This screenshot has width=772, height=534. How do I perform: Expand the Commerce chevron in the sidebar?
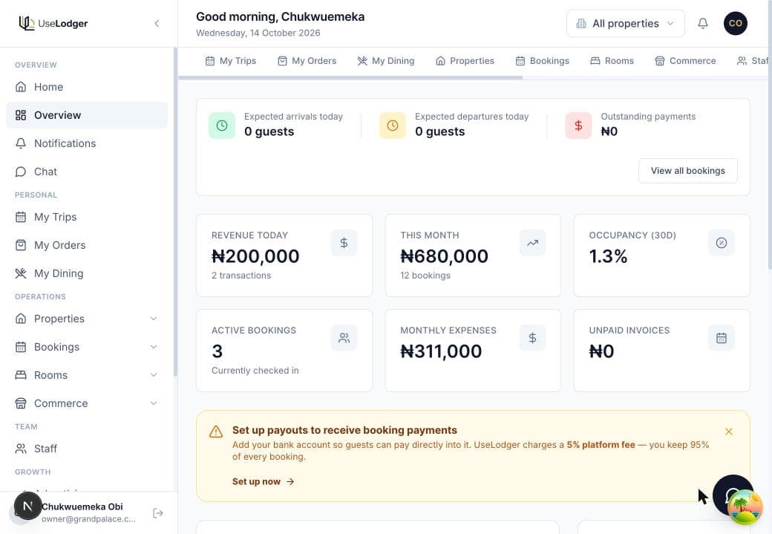[154, 403]
